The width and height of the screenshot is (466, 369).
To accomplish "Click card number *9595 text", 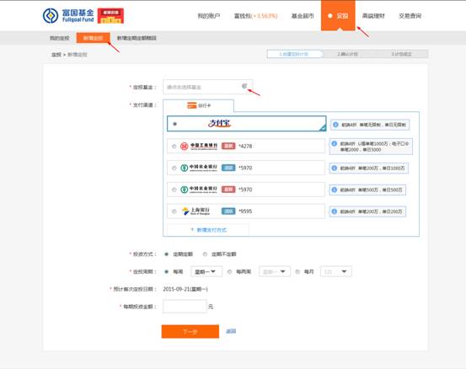I will point(245,211).
